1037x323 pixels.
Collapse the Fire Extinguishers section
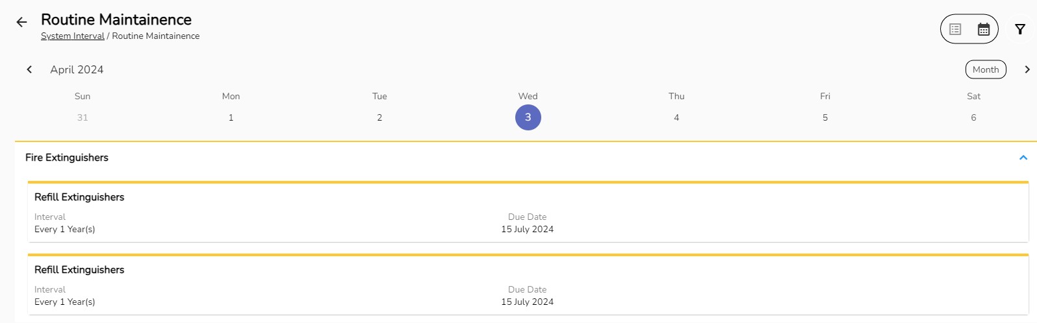coord(1023,158)
